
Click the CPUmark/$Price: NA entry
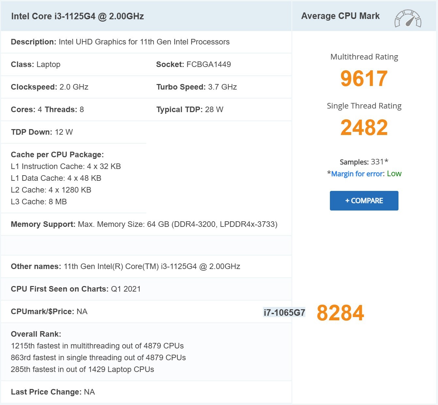[x=49, y=312]
